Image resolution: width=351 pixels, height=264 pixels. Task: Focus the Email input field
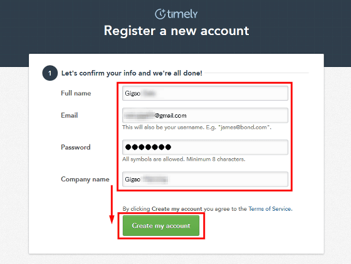(x=205, y=116)
